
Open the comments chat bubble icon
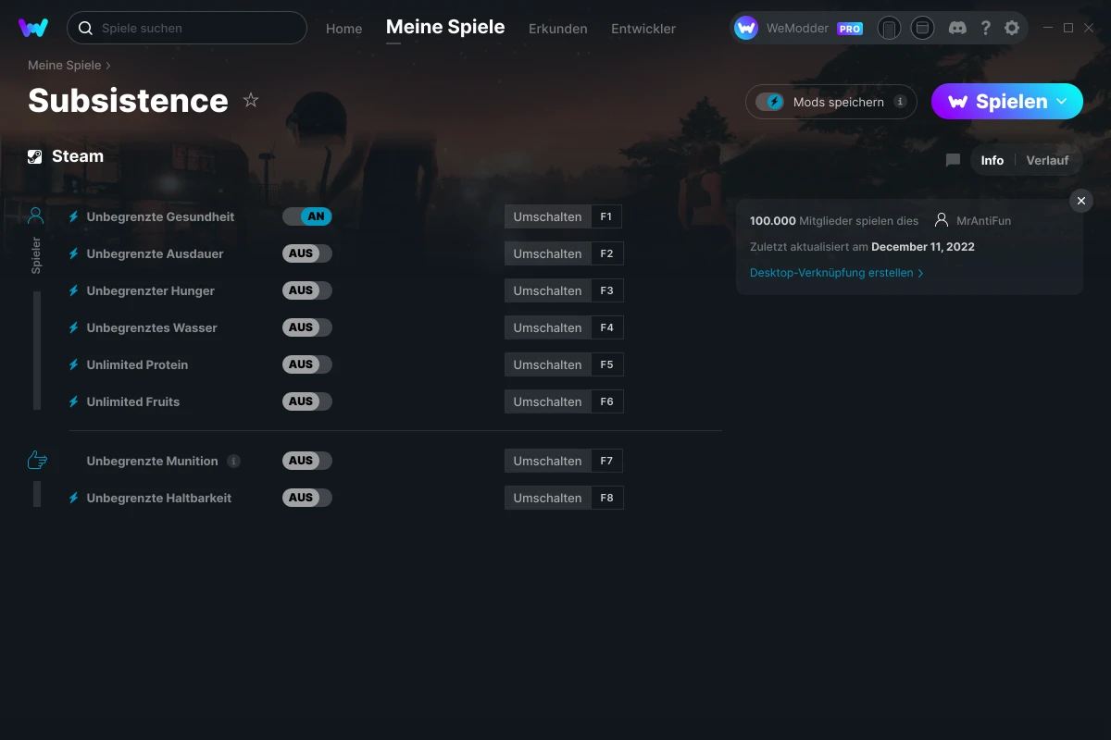click(953, 160)
